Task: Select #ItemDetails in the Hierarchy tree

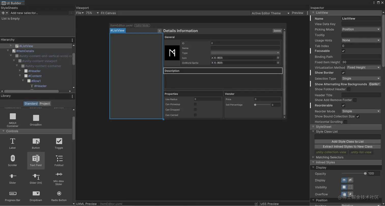Action: point(25,51)
